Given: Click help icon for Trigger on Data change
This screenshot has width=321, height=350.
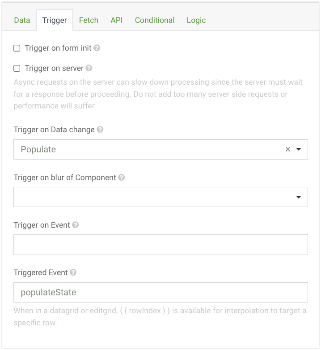Looking at the screenshot, I should [x=100, y=130].
